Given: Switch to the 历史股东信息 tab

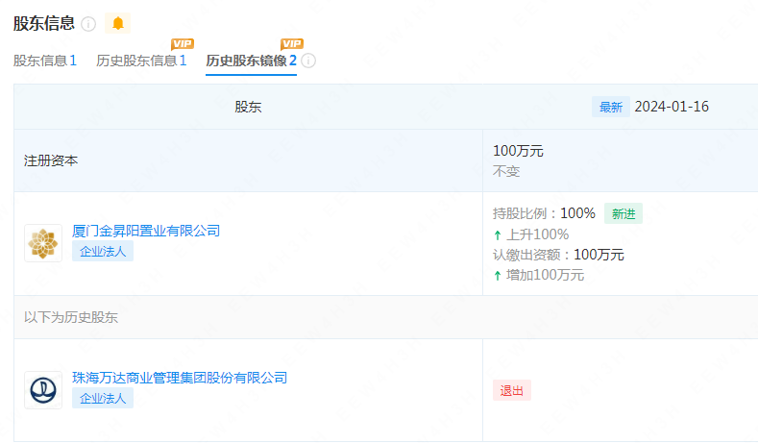Looking at the screenshot, I should coord(140,61).
